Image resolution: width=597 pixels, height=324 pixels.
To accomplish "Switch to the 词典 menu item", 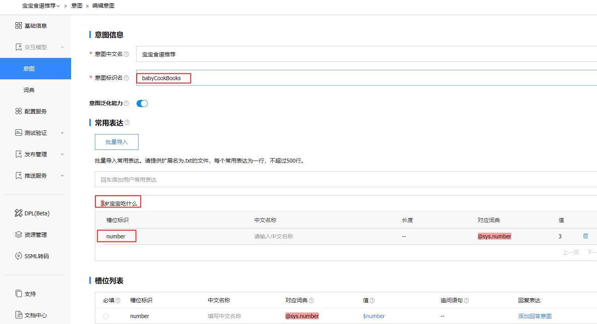I will pos(29,90).
